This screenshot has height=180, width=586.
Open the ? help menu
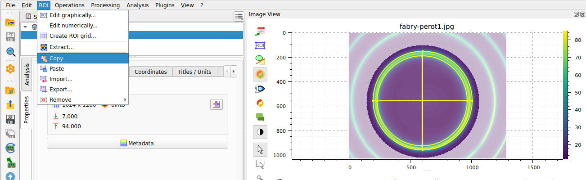pos(202,5)
